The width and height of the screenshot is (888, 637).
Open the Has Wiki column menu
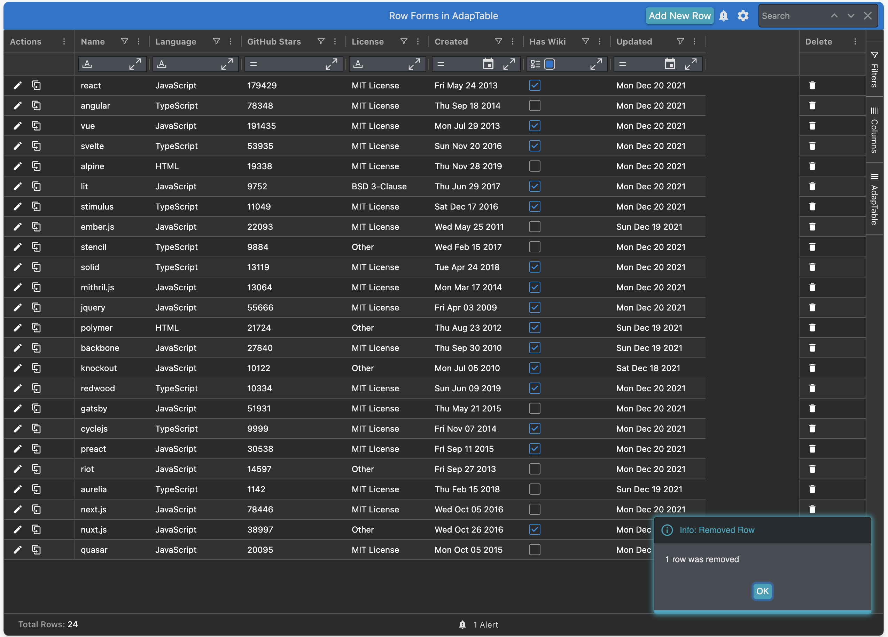600,41
